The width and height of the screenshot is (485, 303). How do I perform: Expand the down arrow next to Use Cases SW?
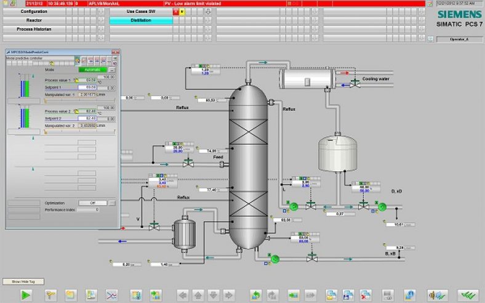(x=207, y=12)
